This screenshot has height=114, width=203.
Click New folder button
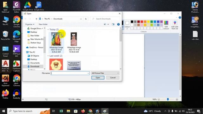click(43, 24)
